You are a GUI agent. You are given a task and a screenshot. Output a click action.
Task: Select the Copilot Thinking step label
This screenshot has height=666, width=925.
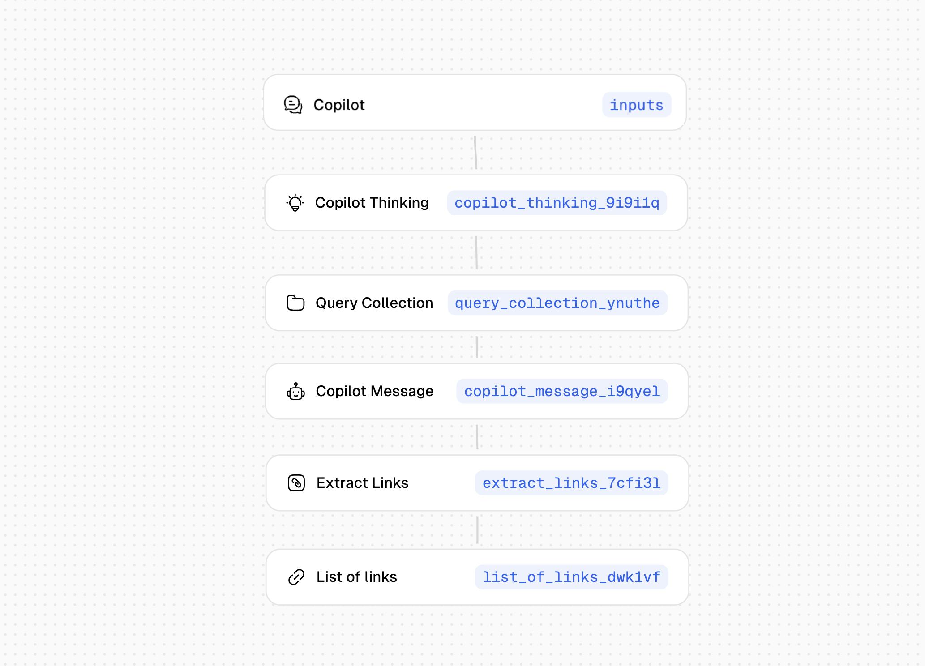(x=372, y=203)
